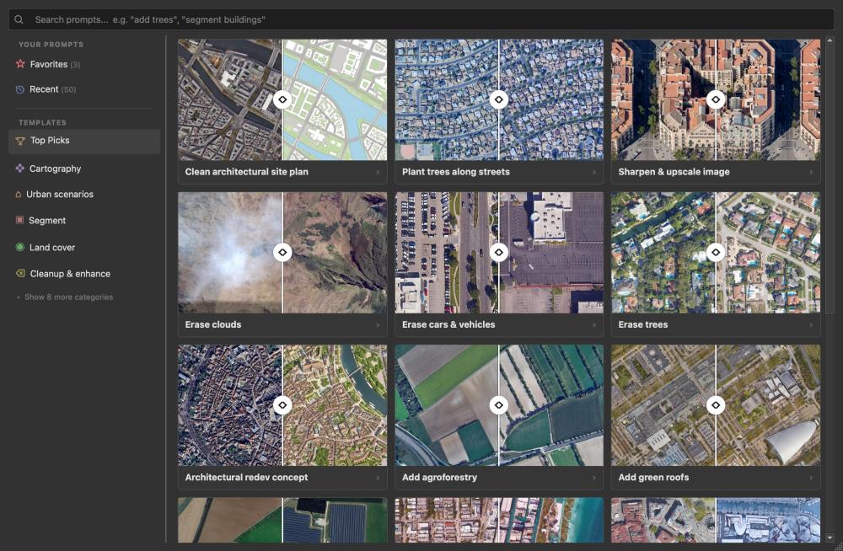Select Urban scenarios category
This screenshot has width=843, height=551.
pos(83,194)
